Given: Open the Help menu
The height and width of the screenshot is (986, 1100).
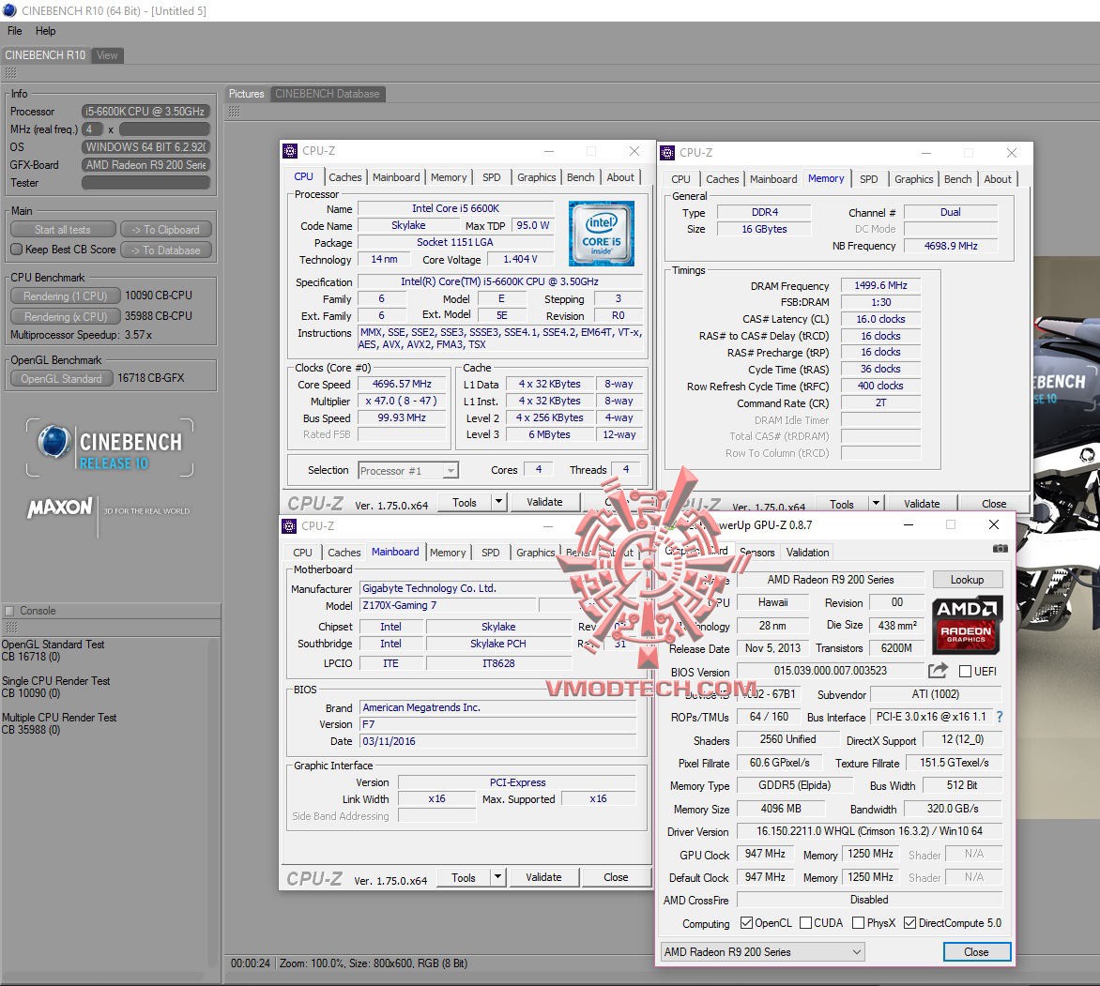Looking at the screenshot, I should pyautogui.click(x=46, y=31).
